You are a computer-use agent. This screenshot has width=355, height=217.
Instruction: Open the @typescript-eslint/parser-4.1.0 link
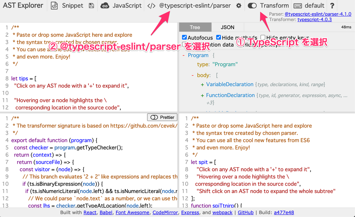point(318,14)
